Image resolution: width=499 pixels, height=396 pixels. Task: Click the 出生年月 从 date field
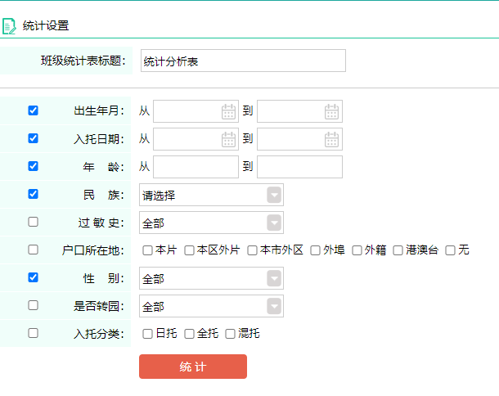(x=196, y=111)
